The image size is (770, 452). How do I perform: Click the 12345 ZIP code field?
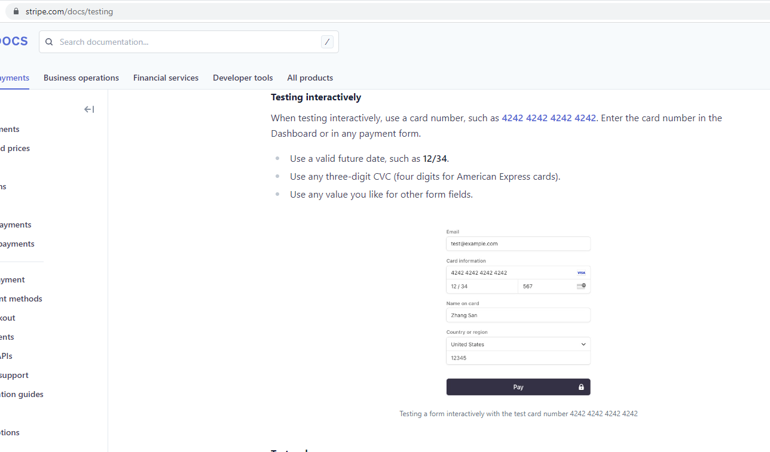pyautogui.click(x=518, y=358)
